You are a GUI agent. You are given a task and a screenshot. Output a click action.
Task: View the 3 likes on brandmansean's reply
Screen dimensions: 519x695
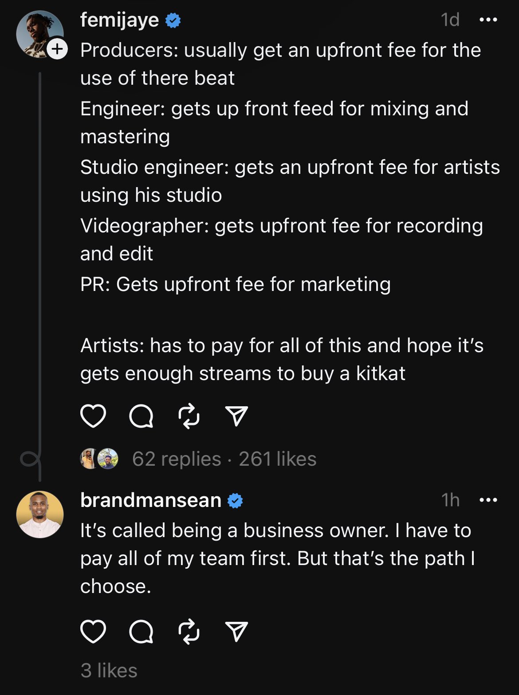pyautogui.click(x=109, y=671)
